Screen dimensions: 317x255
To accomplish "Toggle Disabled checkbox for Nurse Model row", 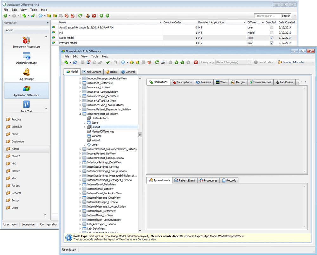I will 271,38.
